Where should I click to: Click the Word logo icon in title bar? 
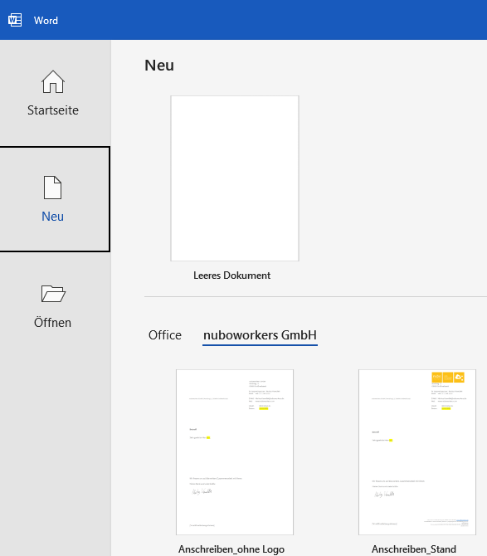tap(15, 20)
